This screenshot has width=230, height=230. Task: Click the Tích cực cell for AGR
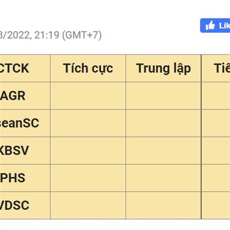tap(88, 95)
